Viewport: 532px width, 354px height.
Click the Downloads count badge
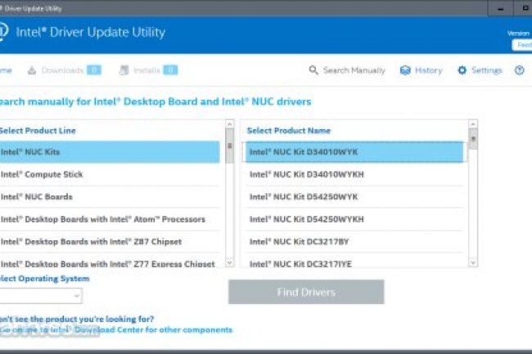point(94,70)
